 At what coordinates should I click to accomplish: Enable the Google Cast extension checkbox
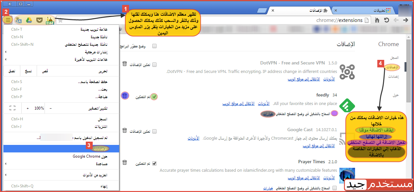coord(154,131)
